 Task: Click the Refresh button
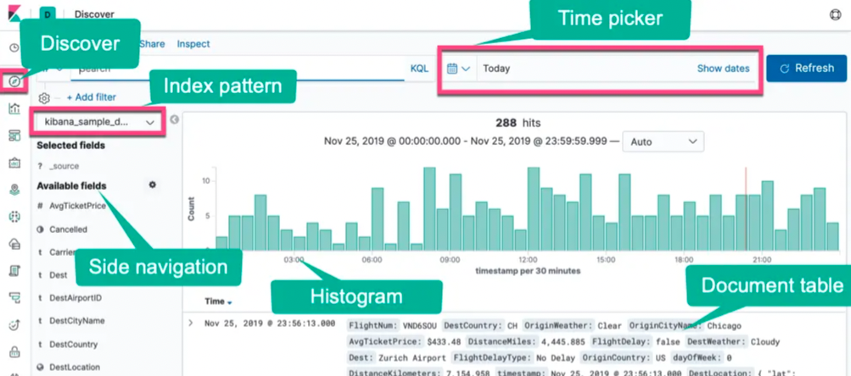[807, 69]
